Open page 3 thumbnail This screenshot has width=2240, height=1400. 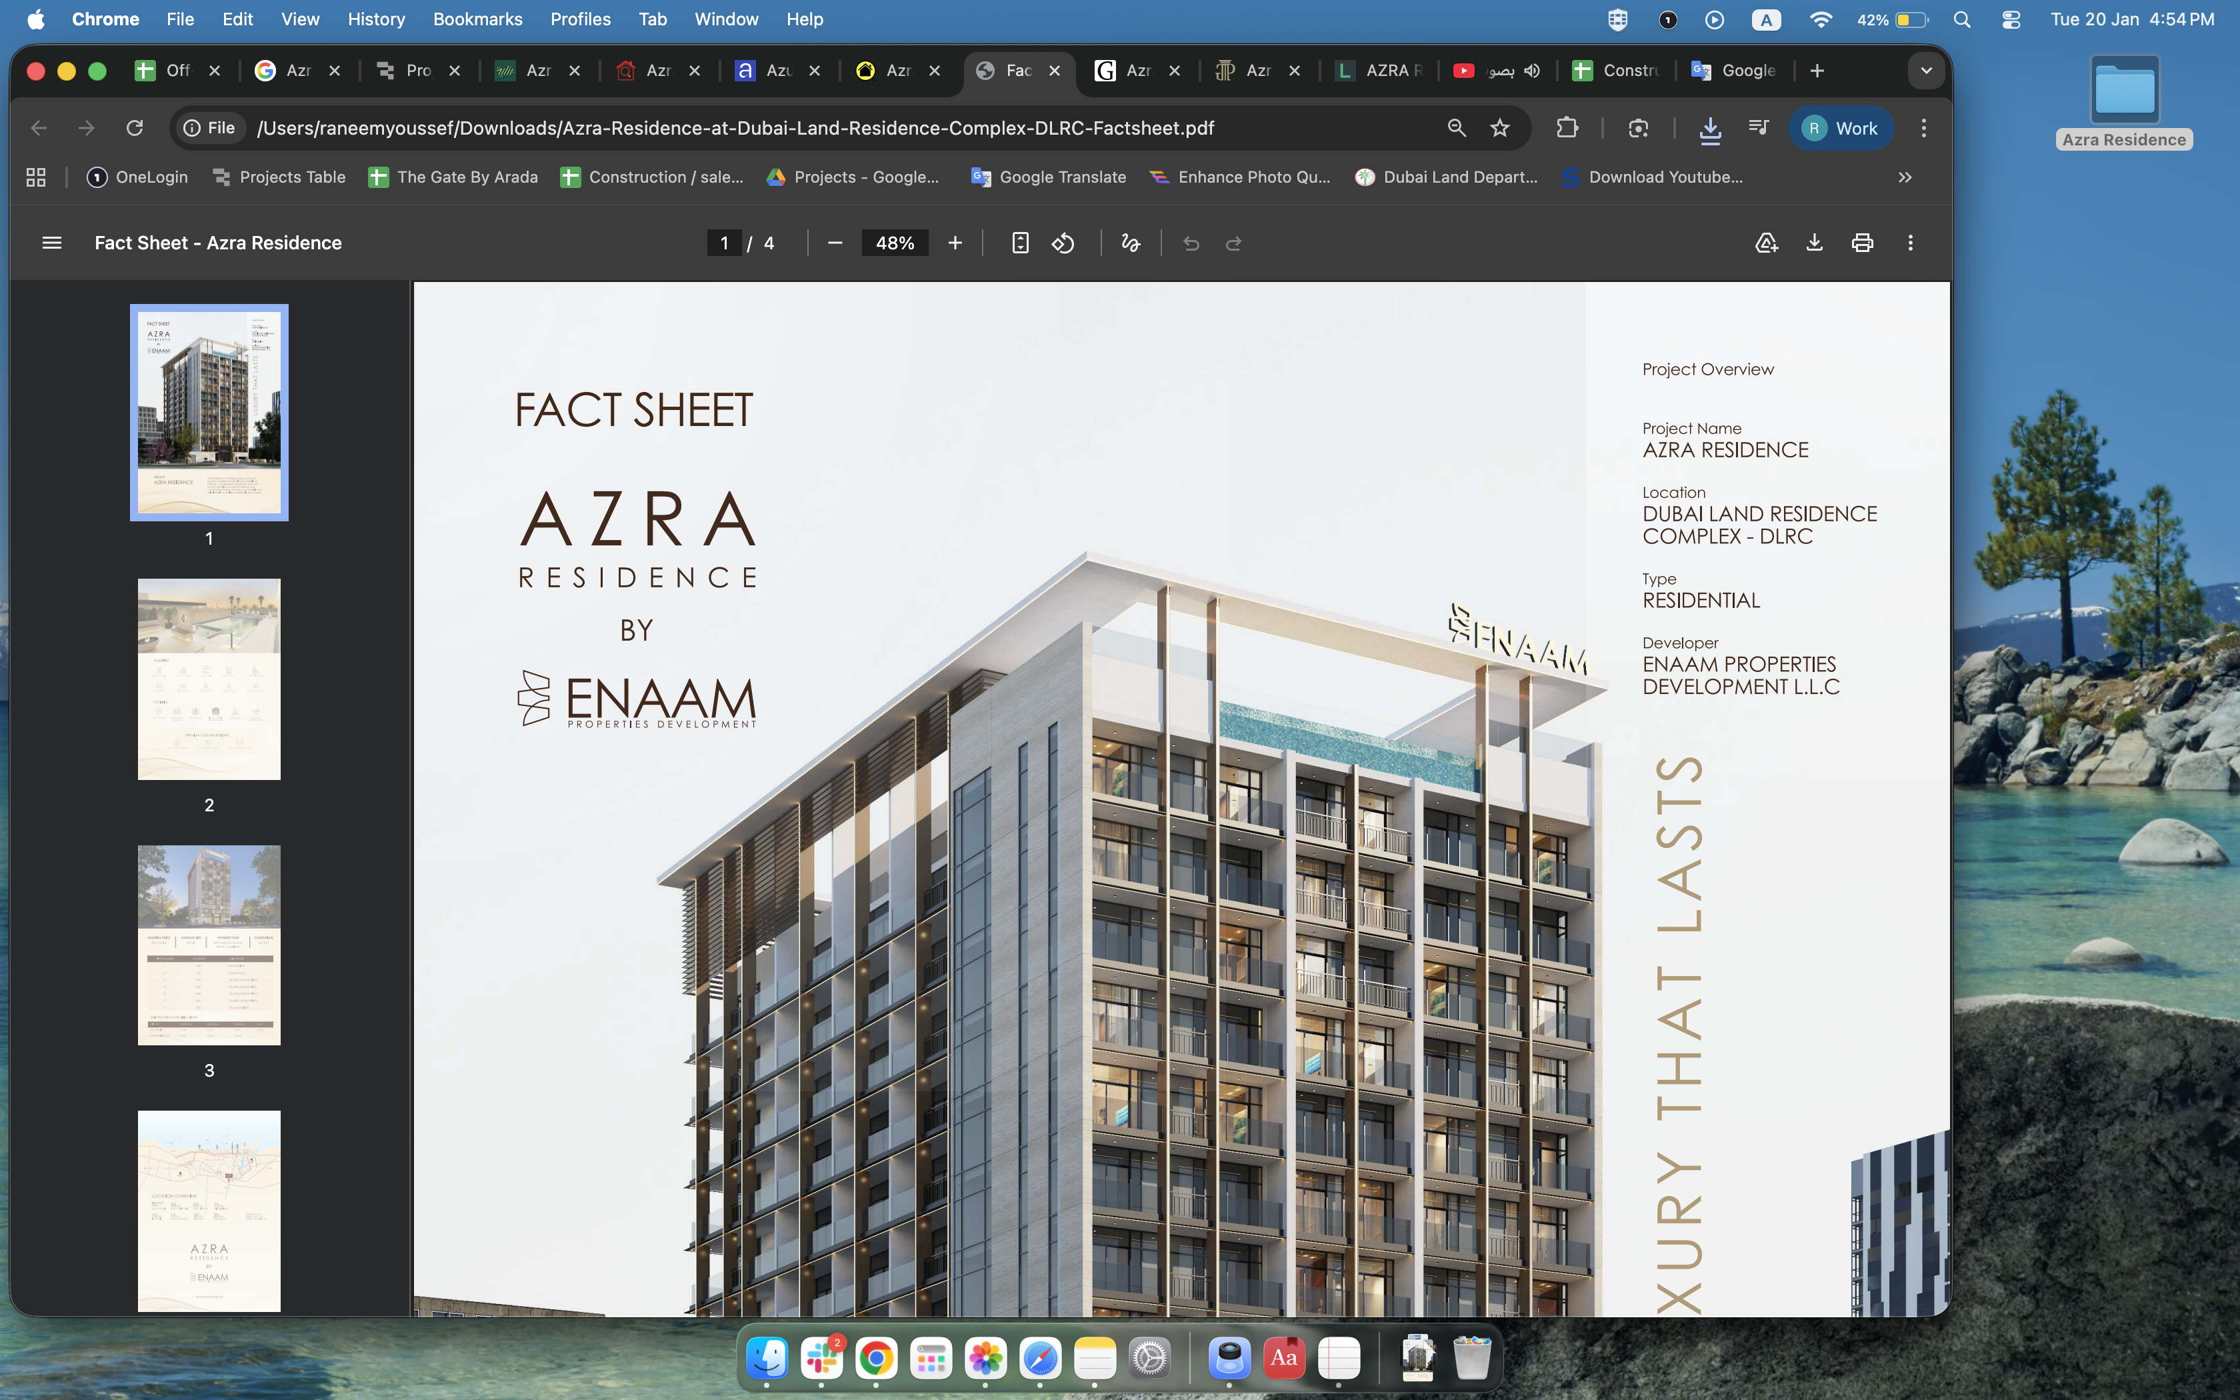[209, 945]
